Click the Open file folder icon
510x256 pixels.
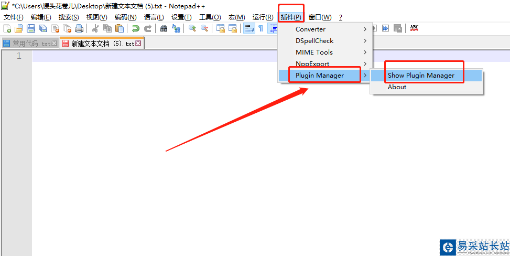coord(19,29)
